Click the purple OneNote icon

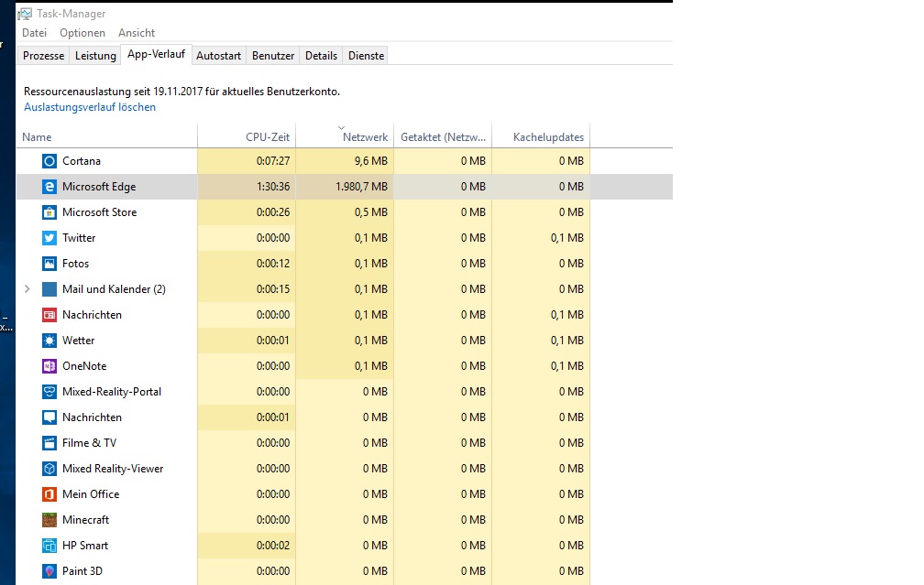point(49,366)
